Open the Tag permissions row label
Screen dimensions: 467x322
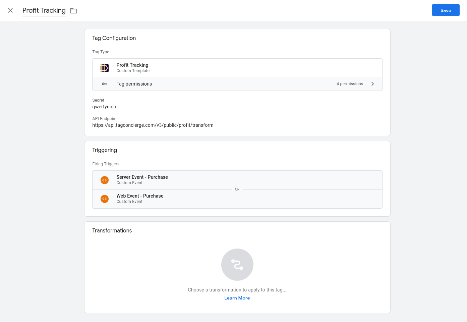[x=134, y=84]
